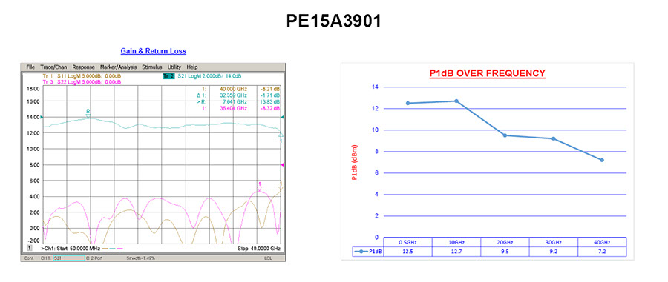This screenshot has height=282, width=668.
Task: Click the P1dB legend entry in table
Action: pyautogui.click(x=368, y=252)
